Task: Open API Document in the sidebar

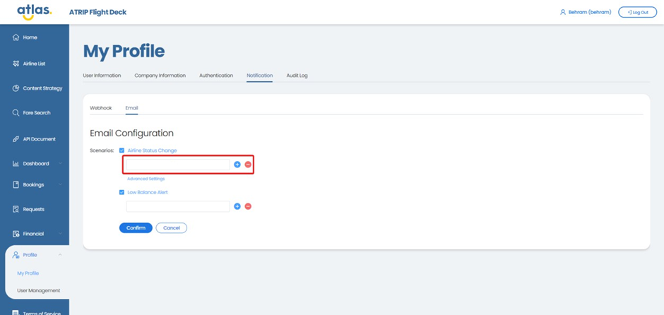Action: click(39, 139)
